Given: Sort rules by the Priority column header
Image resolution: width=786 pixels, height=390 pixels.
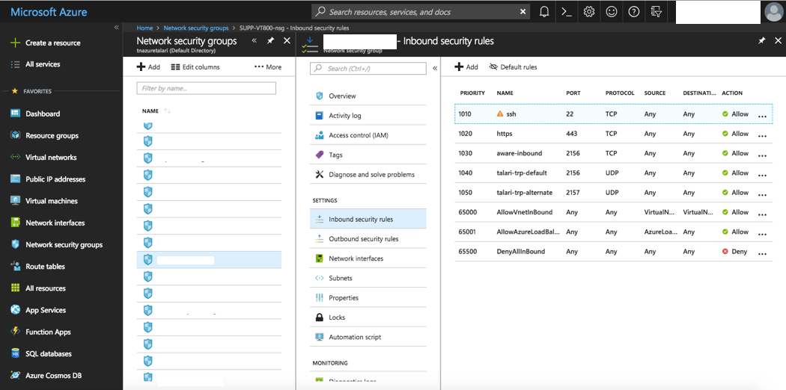Looking at the screenshot, I should [472, 93].
